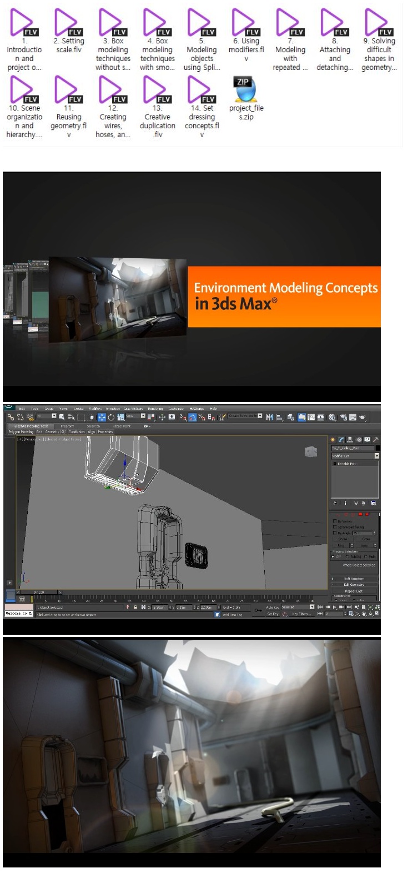
Task: Click the Loop spinner arrows
Action: pos(375,545)
